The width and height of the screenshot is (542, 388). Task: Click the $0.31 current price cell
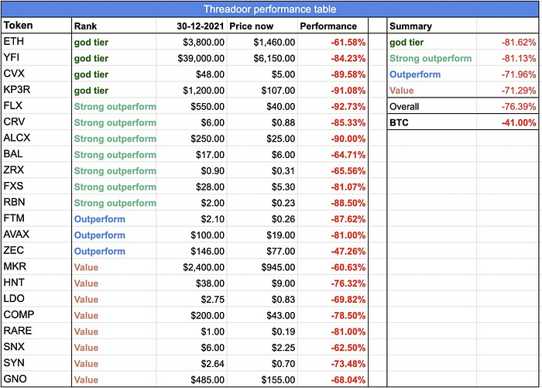pos(262,170)
